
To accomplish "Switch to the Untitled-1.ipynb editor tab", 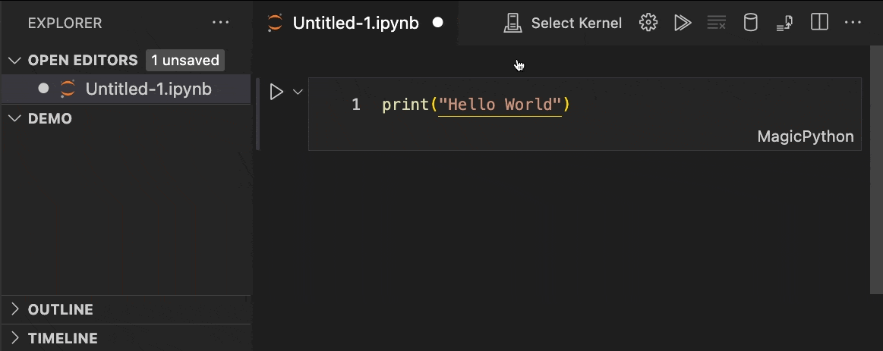I will point(355,23).
